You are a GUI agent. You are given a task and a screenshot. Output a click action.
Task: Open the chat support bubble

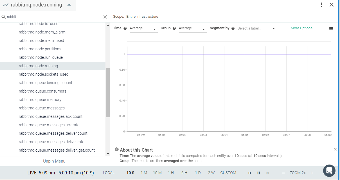[329, 170]
